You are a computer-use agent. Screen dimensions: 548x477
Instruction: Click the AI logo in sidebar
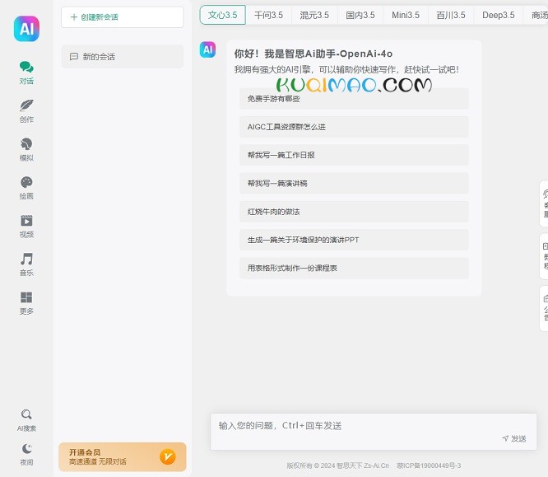[x=26, y=29]
